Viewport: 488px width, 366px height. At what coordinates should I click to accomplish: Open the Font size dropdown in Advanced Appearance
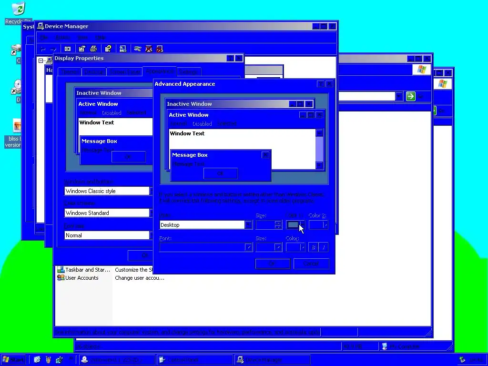(x=278, y=247)
